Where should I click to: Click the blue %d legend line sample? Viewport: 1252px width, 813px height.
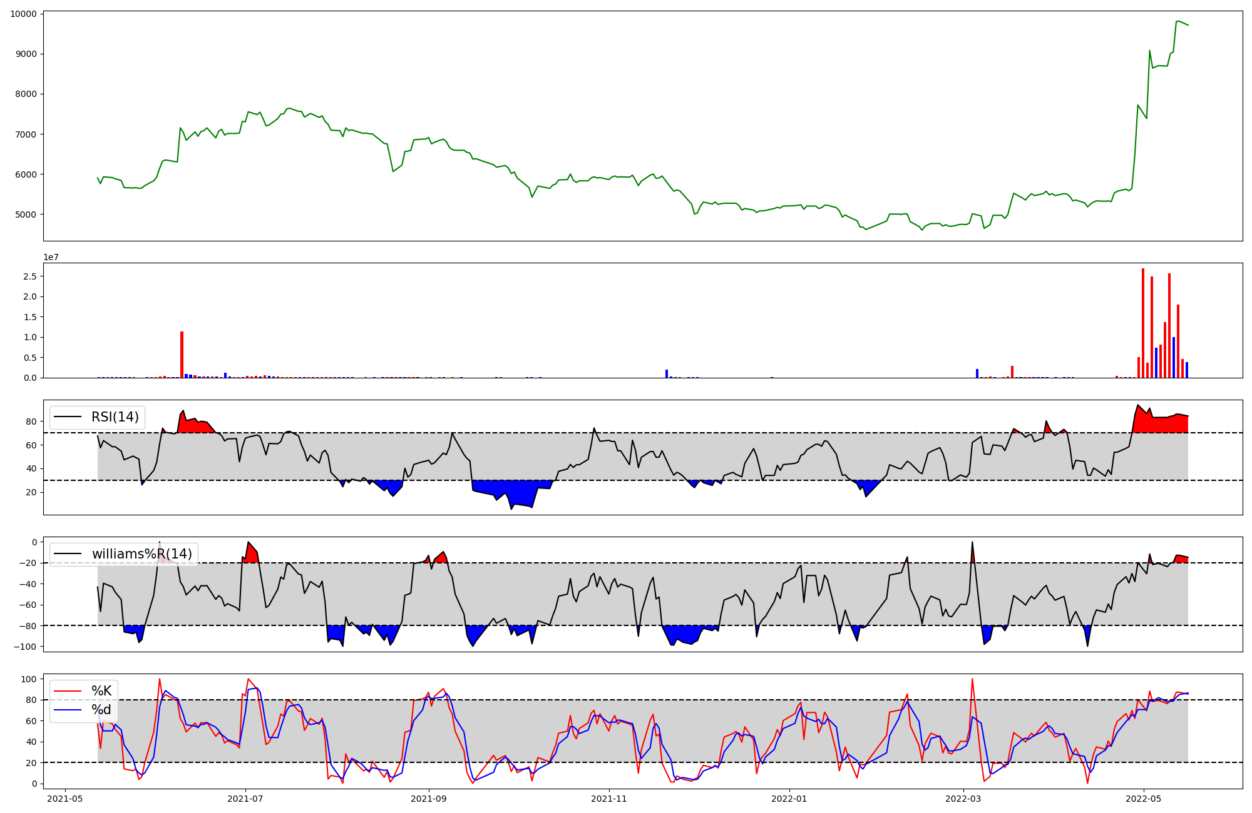[x=68, y=710]
